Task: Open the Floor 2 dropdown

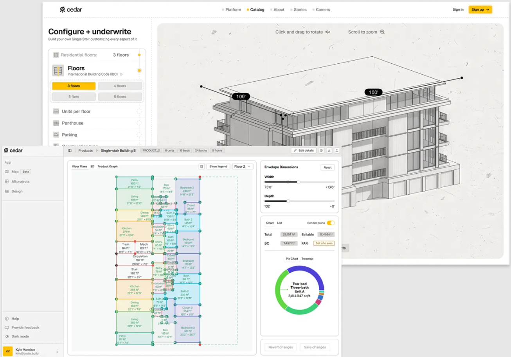Action: [x=243, y=167]
